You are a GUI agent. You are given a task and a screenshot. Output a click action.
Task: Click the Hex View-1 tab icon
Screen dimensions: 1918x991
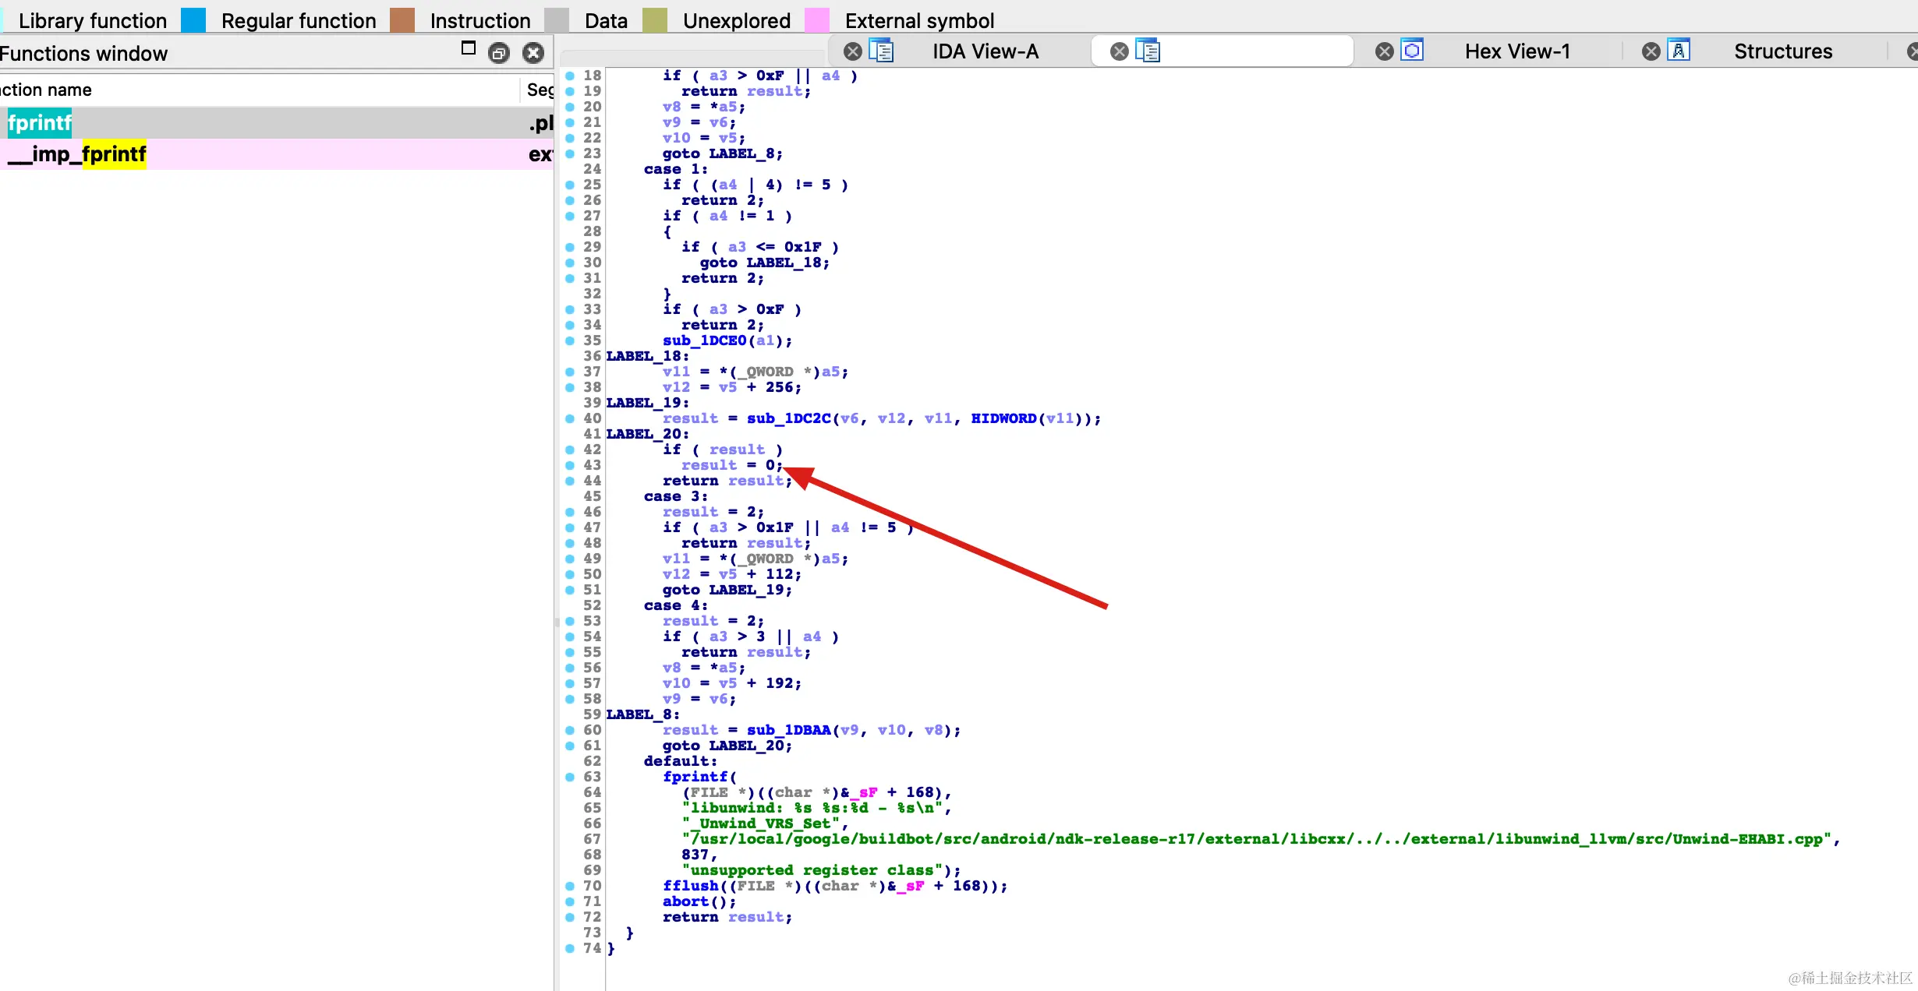1412,51
